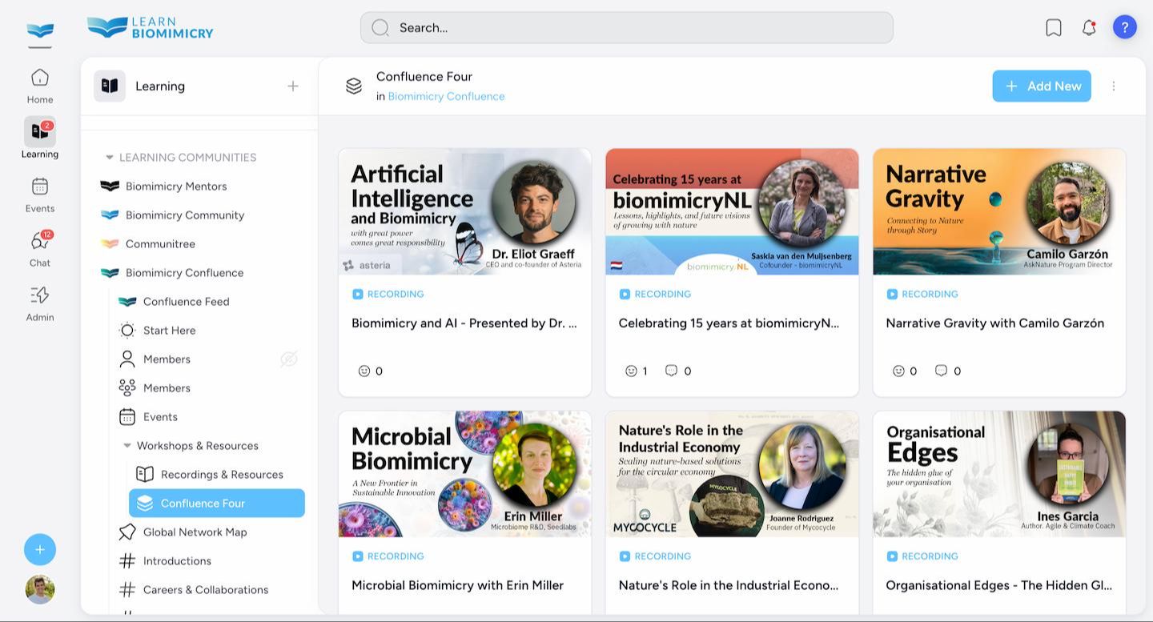Click smiley reaction on Biomimicry and AI card
Image resolution: width=1153 pixels, height=622 pixels.
click(364, 371)
